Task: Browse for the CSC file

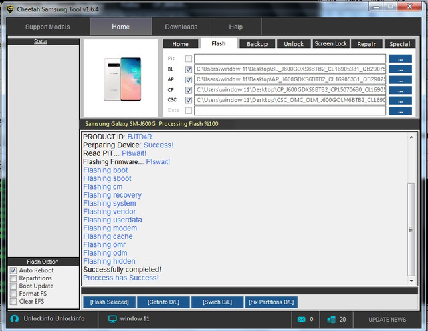Action: point(400,101)
